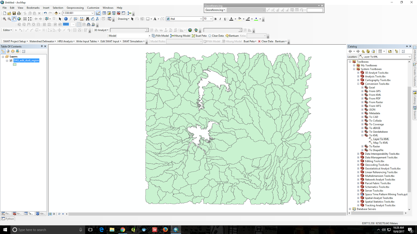The height and width of the screenshot is (234, 417).
Task: Open the map scale dropdown
Action: 93,13
